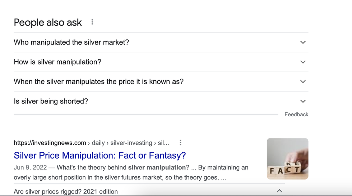Screen dimensions: 352x196
Task: Click the "People also ask" heading
Action: click(48, 22)
